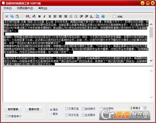Enable the 自动换行 checkbox
The image size is (156, 123).
(83, 109)
